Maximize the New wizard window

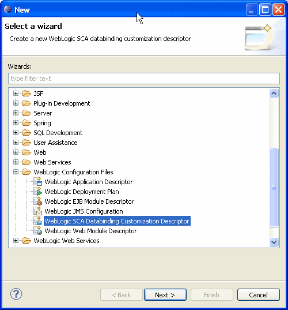pyautogui.click(x=265, y=9)
